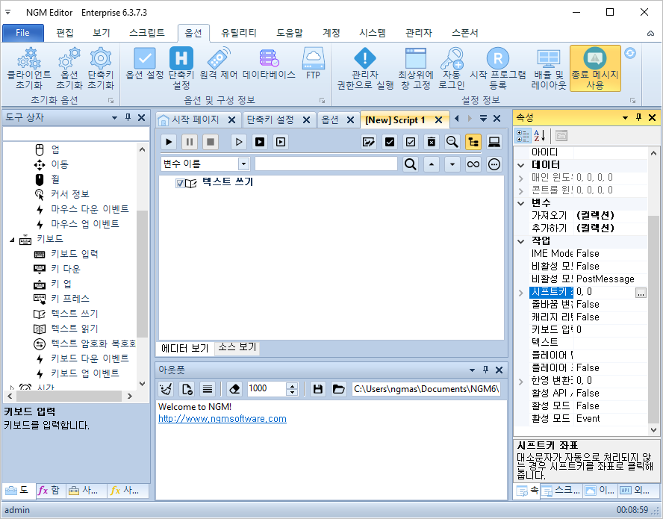Collapse the 변수 property group

pos(521,203)
